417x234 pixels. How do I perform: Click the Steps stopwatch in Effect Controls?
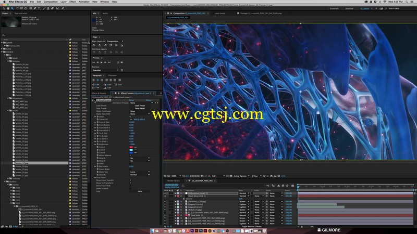(97, 116)
